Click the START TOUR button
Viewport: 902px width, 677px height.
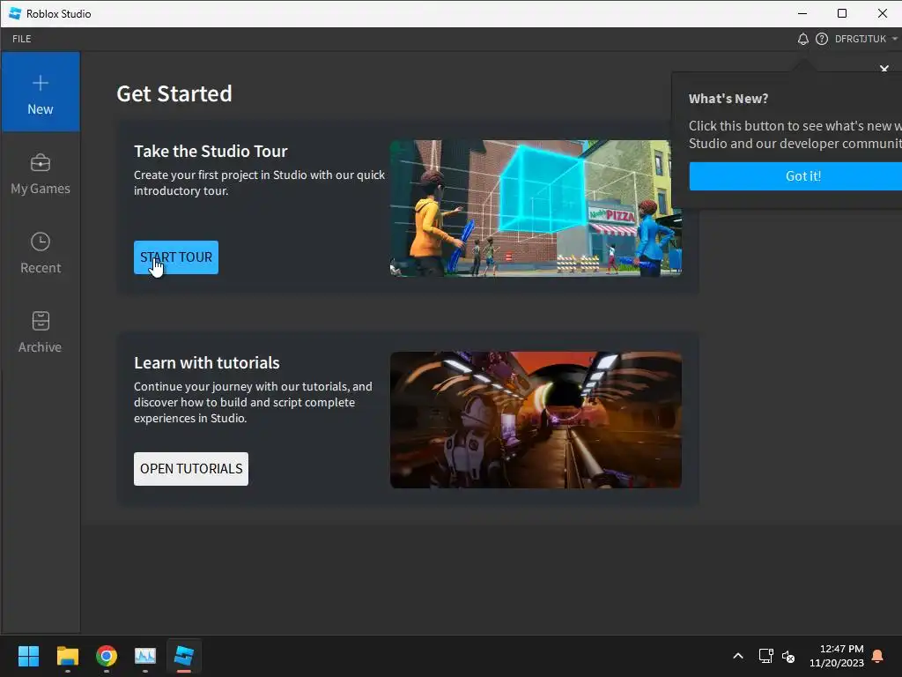176,257
